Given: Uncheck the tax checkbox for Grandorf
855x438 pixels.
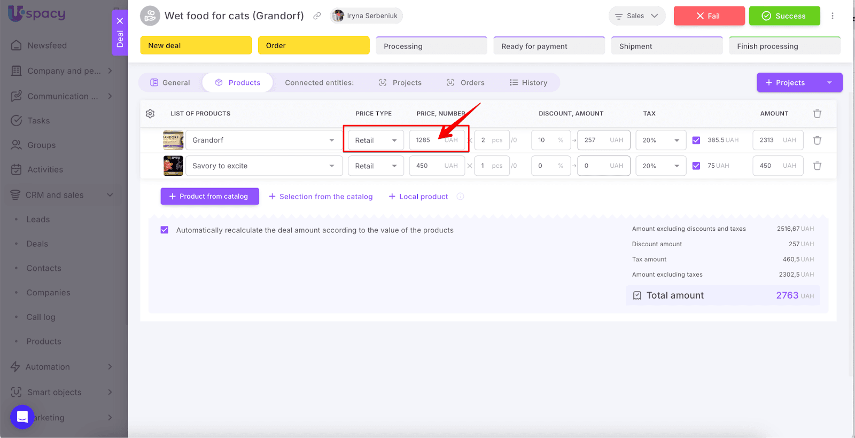Looking at the screenshot, I should [696, 140].
